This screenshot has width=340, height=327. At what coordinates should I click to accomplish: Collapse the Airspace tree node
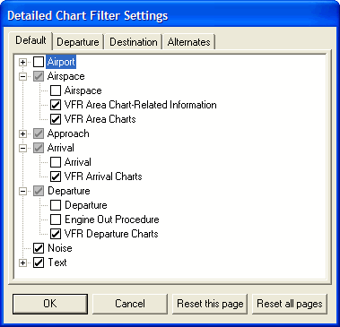click(22, 76)
